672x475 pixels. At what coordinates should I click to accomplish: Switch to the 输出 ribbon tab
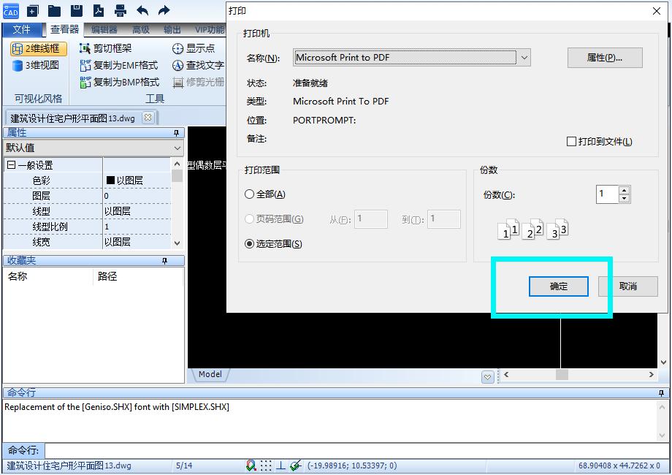point(172,29)
